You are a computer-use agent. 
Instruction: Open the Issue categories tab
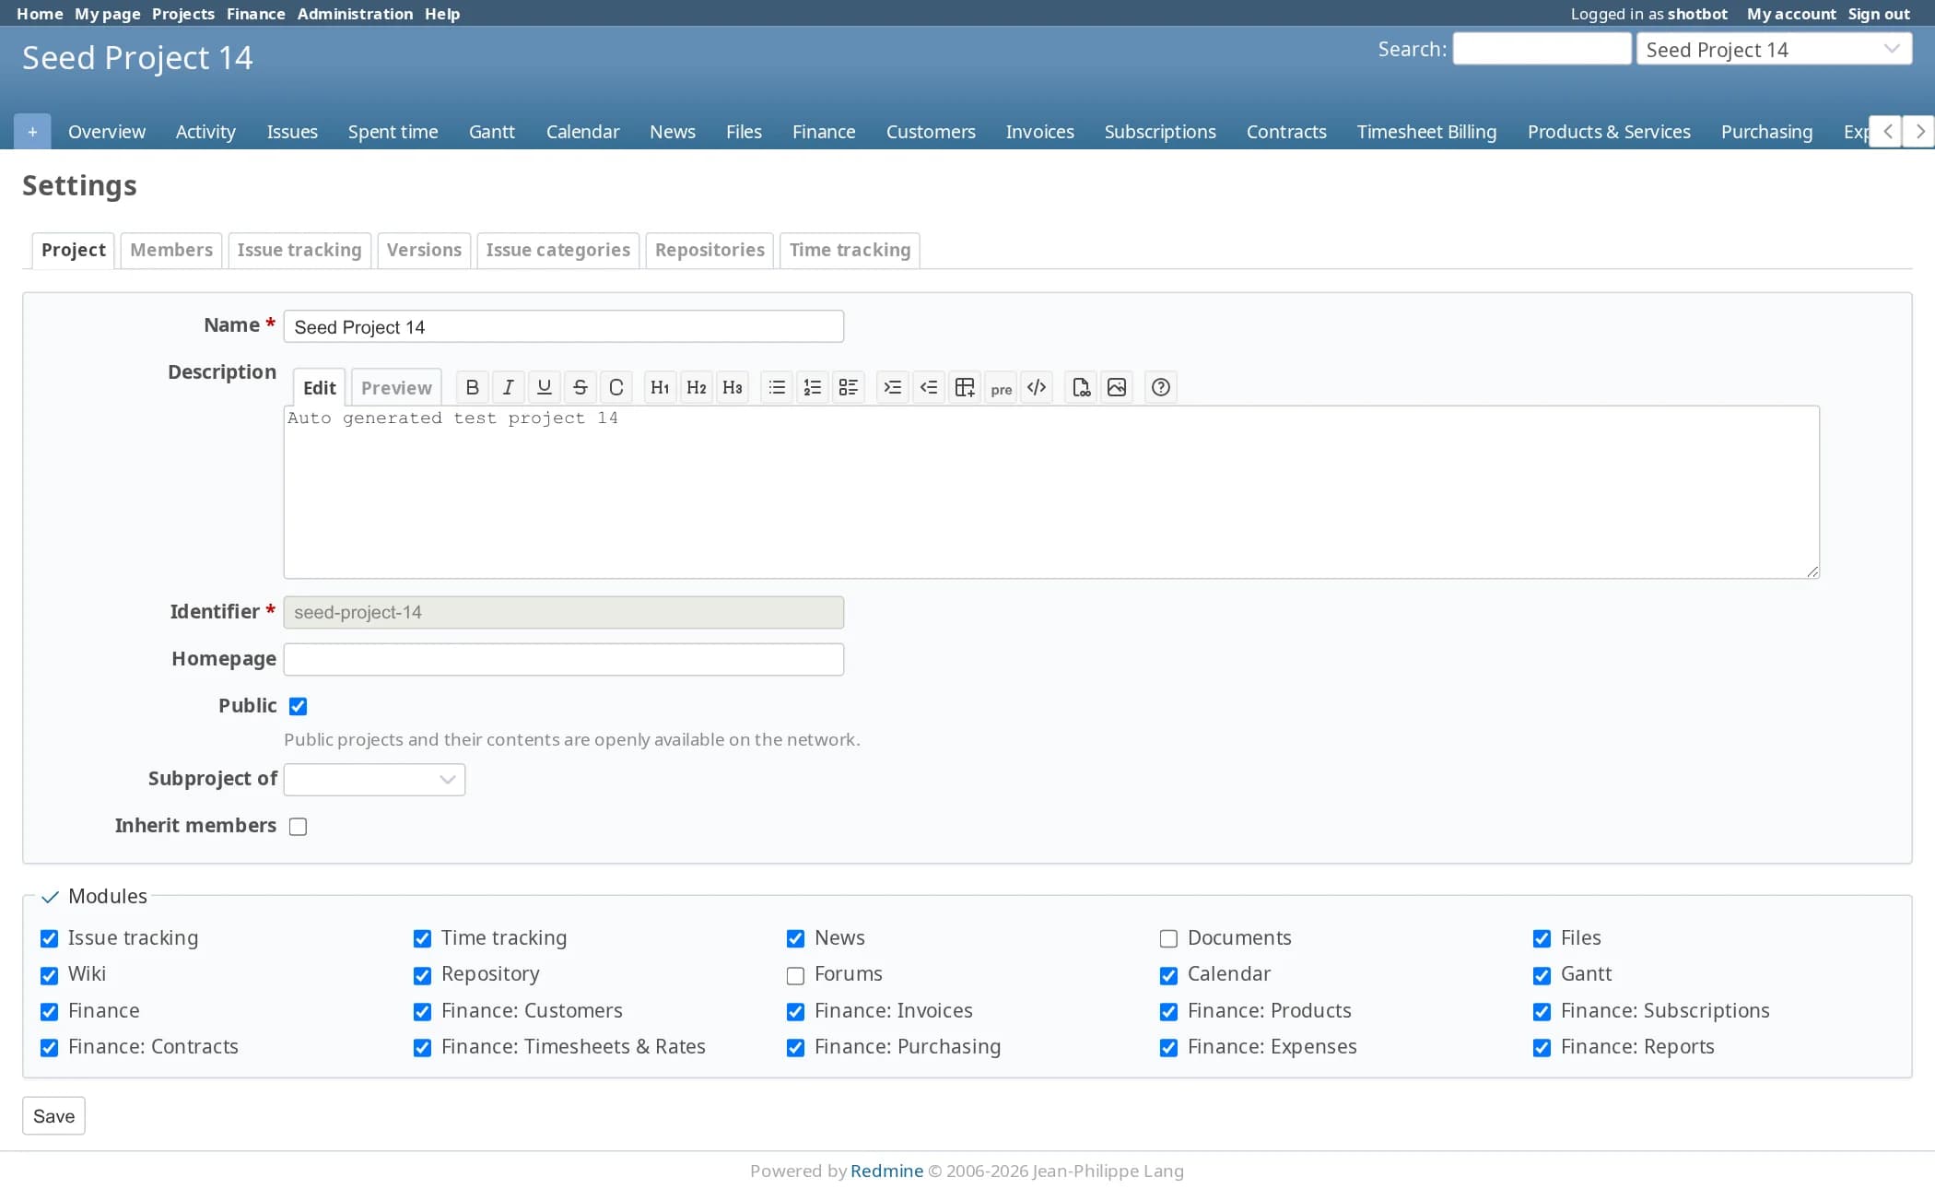pyautogui.click(x=558, y=250)
